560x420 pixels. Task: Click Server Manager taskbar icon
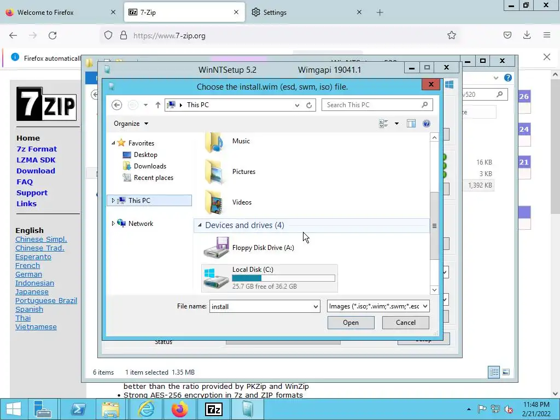(43, 409)
